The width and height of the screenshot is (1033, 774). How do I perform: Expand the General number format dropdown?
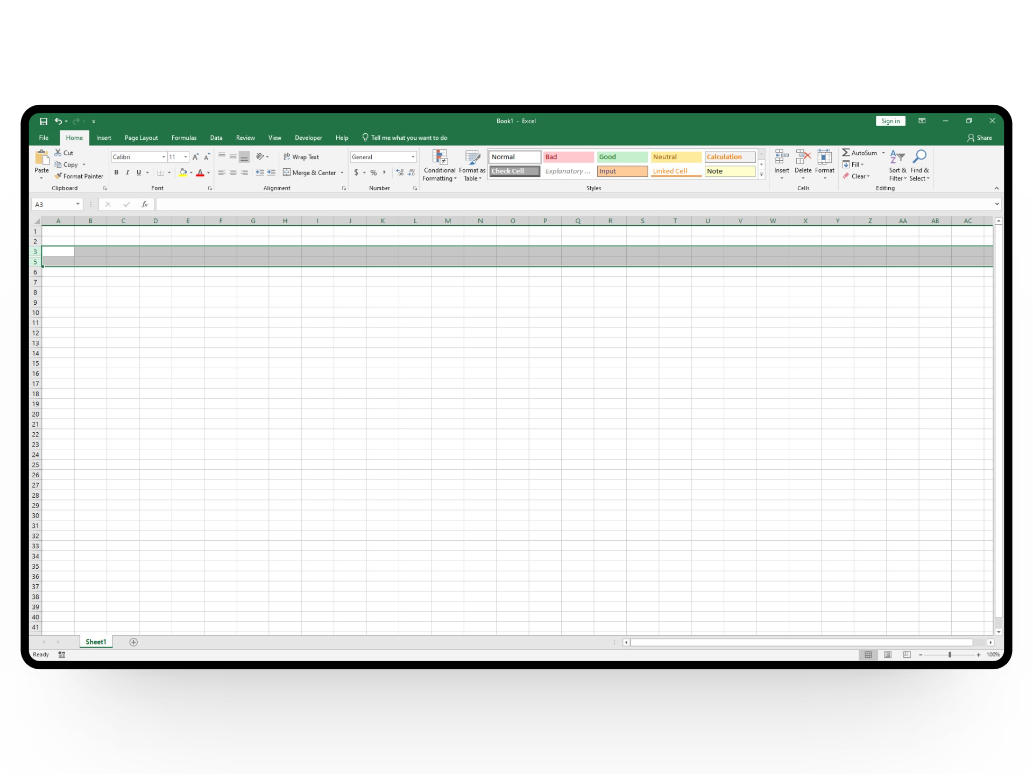pos(413,157)
